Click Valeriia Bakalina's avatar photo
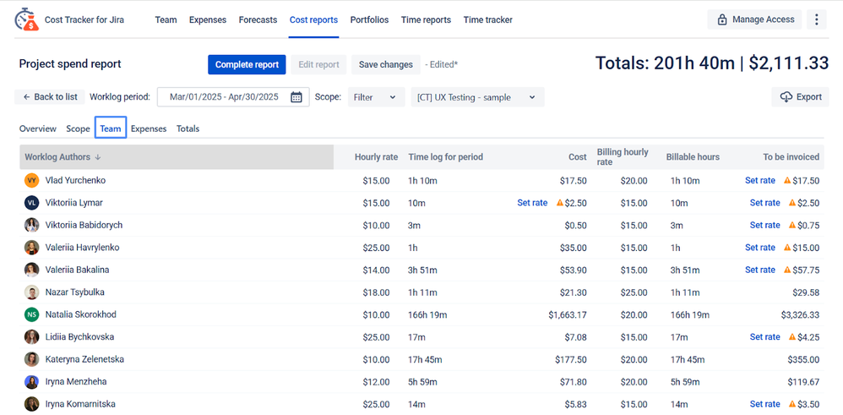Image resolution: width=843 pixels, height=415 pixels. coord(32,270)
